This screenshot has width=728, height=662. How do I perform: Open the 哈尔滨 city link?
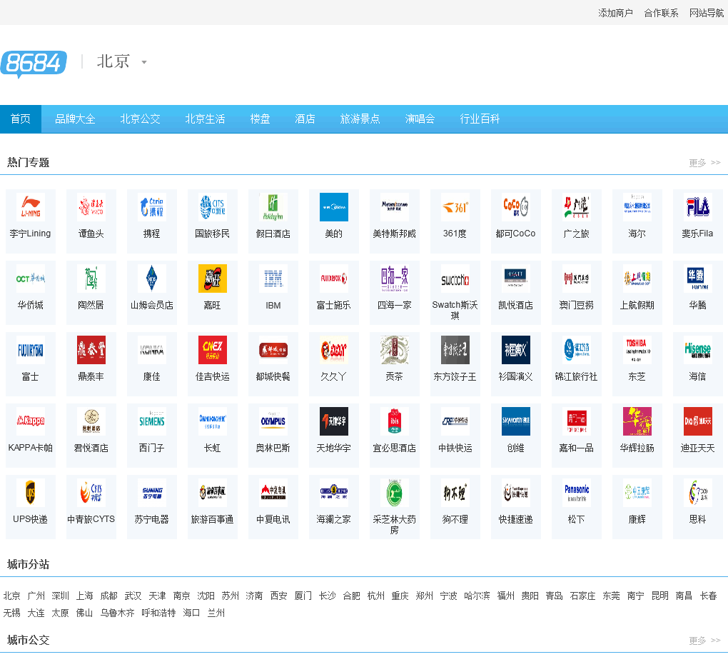477,596
